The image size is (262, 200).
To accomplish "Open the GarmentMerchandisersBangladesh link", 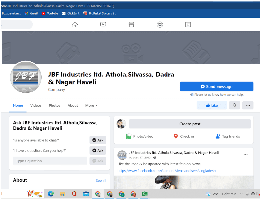I will [170, 171].
